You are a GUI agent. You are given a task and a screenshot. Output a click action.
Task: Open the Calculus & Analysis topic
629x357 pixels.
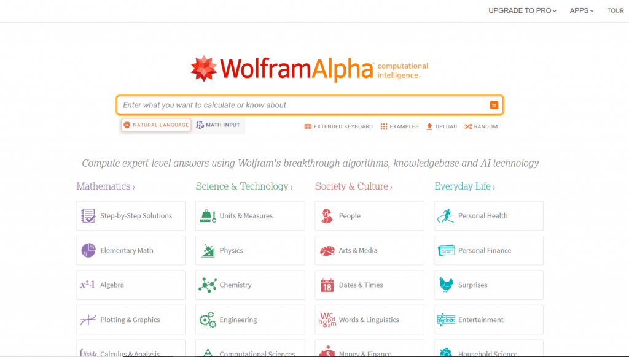(x=131, y=348)
